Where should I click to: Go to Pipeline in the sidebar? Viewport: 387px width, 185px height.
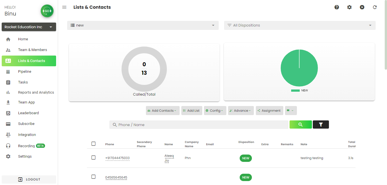25,72
